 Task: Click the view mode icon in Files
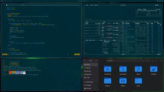coord(156,61)
